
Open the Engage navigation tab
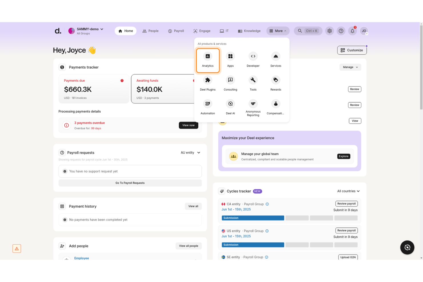coord(202,31)
